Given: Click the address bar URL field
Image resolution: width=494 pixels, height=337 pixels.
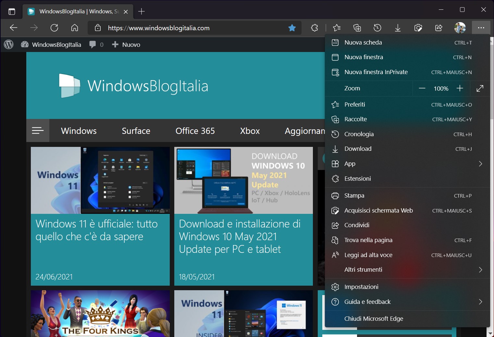Looking at the screenshot, I should [195, 28].
